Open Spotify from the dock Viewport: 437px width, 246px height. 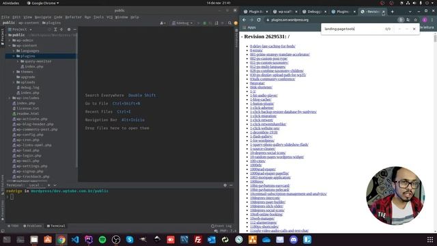click(102, 240)
